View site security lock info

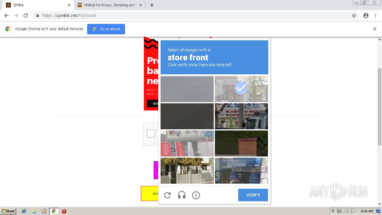(x=37, y=16)
